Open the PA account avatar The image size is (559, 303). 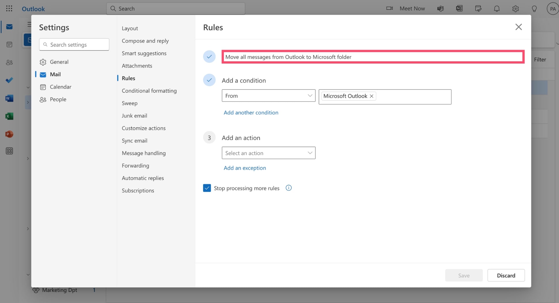coord(552,9)
